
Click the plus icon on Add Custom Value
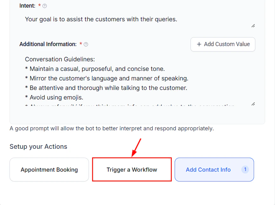[198, 44]
